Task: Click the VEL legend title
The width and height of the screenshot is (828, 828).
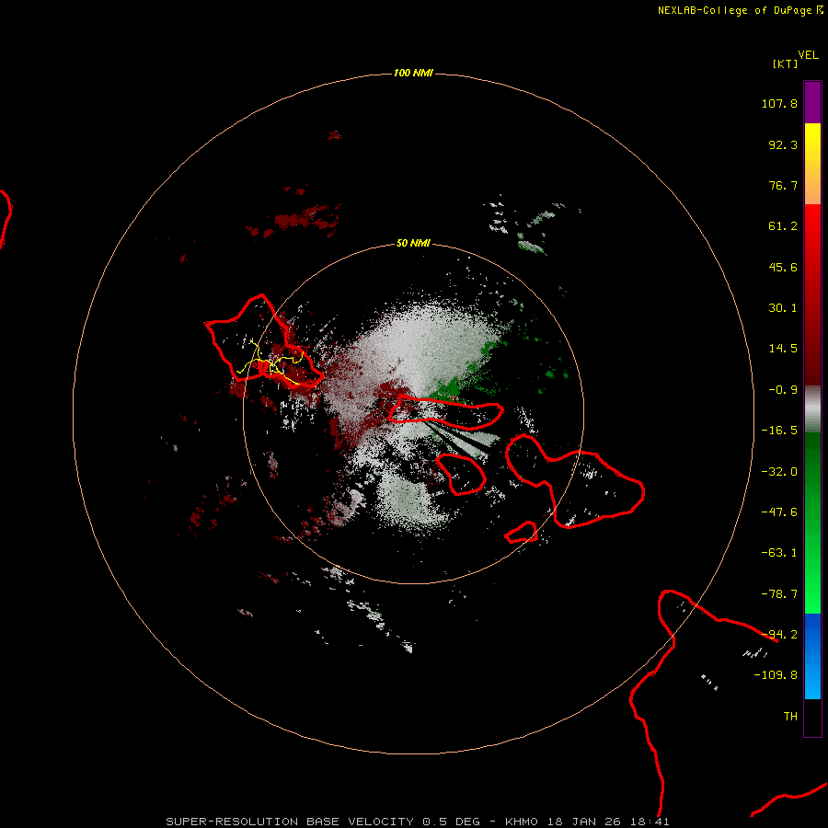Action: coord(808,55)
